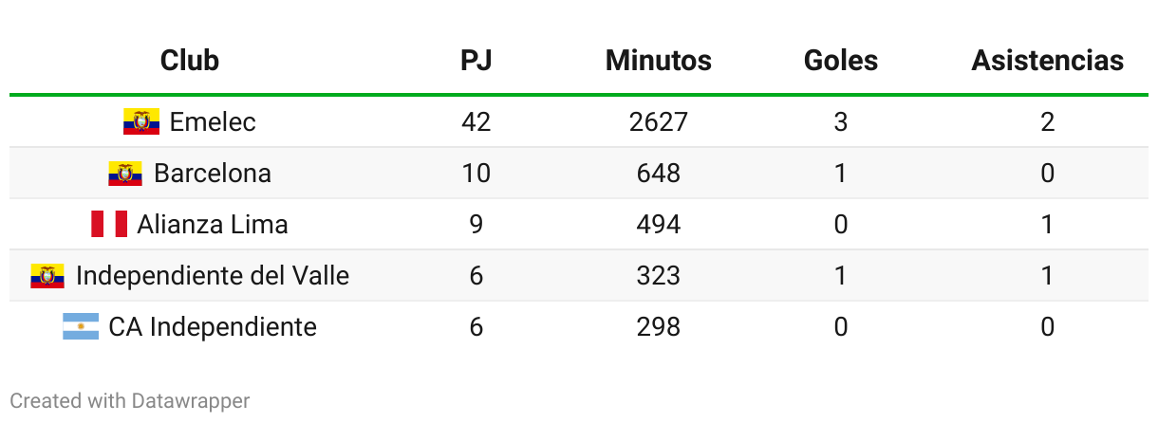Click the flag next to Independiente del Valle
The image size is (1158, 423).
point(47,275)
